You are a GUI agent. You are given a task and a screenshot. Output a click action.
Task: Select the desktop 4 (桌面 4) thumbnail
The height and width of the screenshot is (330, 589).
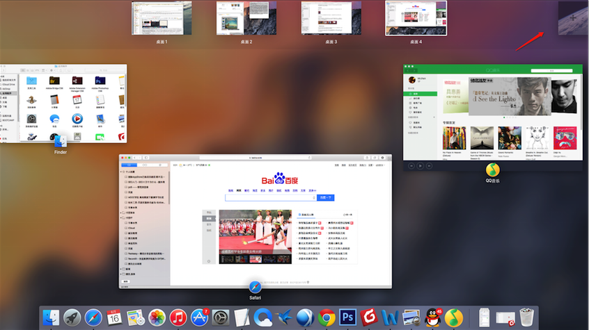click(x=416, y=18)
